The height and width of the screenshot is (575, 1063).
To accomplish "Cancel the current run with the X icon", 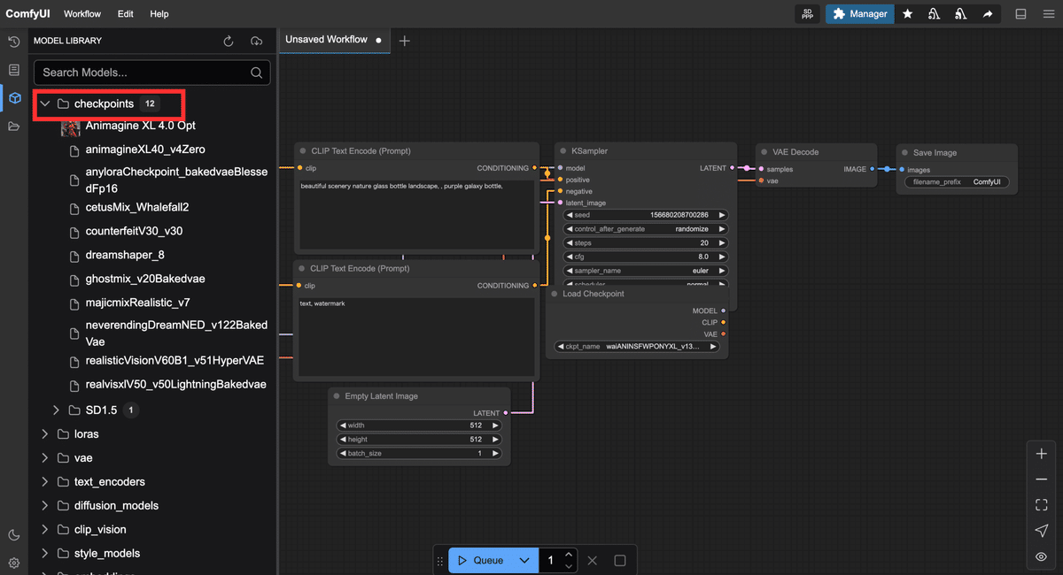I will click(593, 561).
